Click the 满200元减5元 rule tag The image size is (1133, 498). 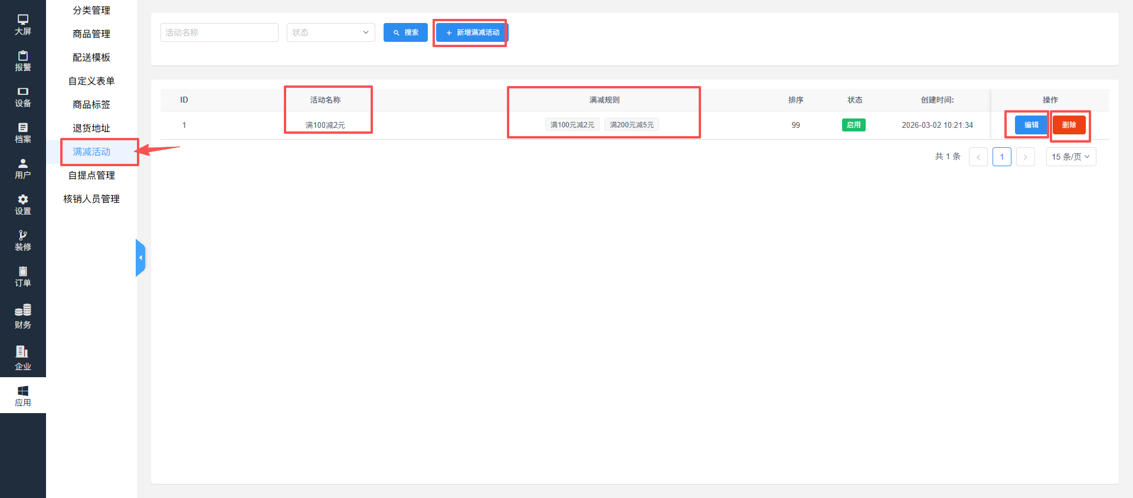(x=631, y=125)
